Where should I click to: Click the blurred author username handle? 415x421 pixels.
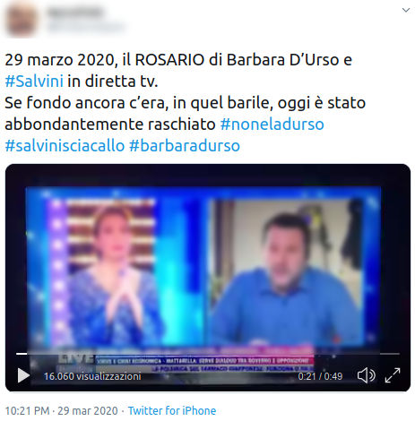pos(86,26)
